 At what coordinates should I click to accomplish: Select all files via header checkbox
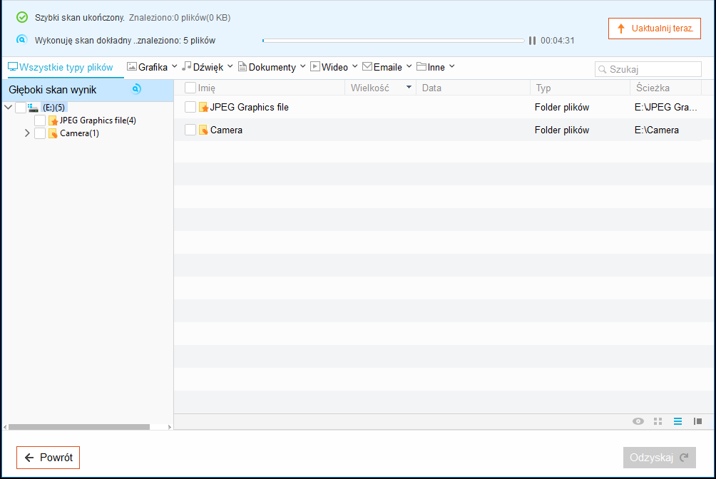(189, 87)
